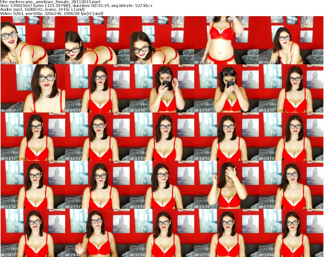Screen dimensions: 324x257
Task: Select the 'Size: 139655647 bytes' header line
Action: [x=76, y=6]
